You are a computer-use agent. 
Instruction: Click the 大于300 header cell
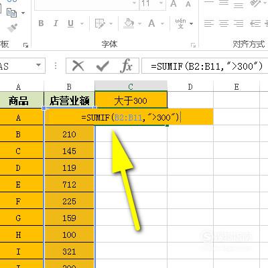point(131,100)
